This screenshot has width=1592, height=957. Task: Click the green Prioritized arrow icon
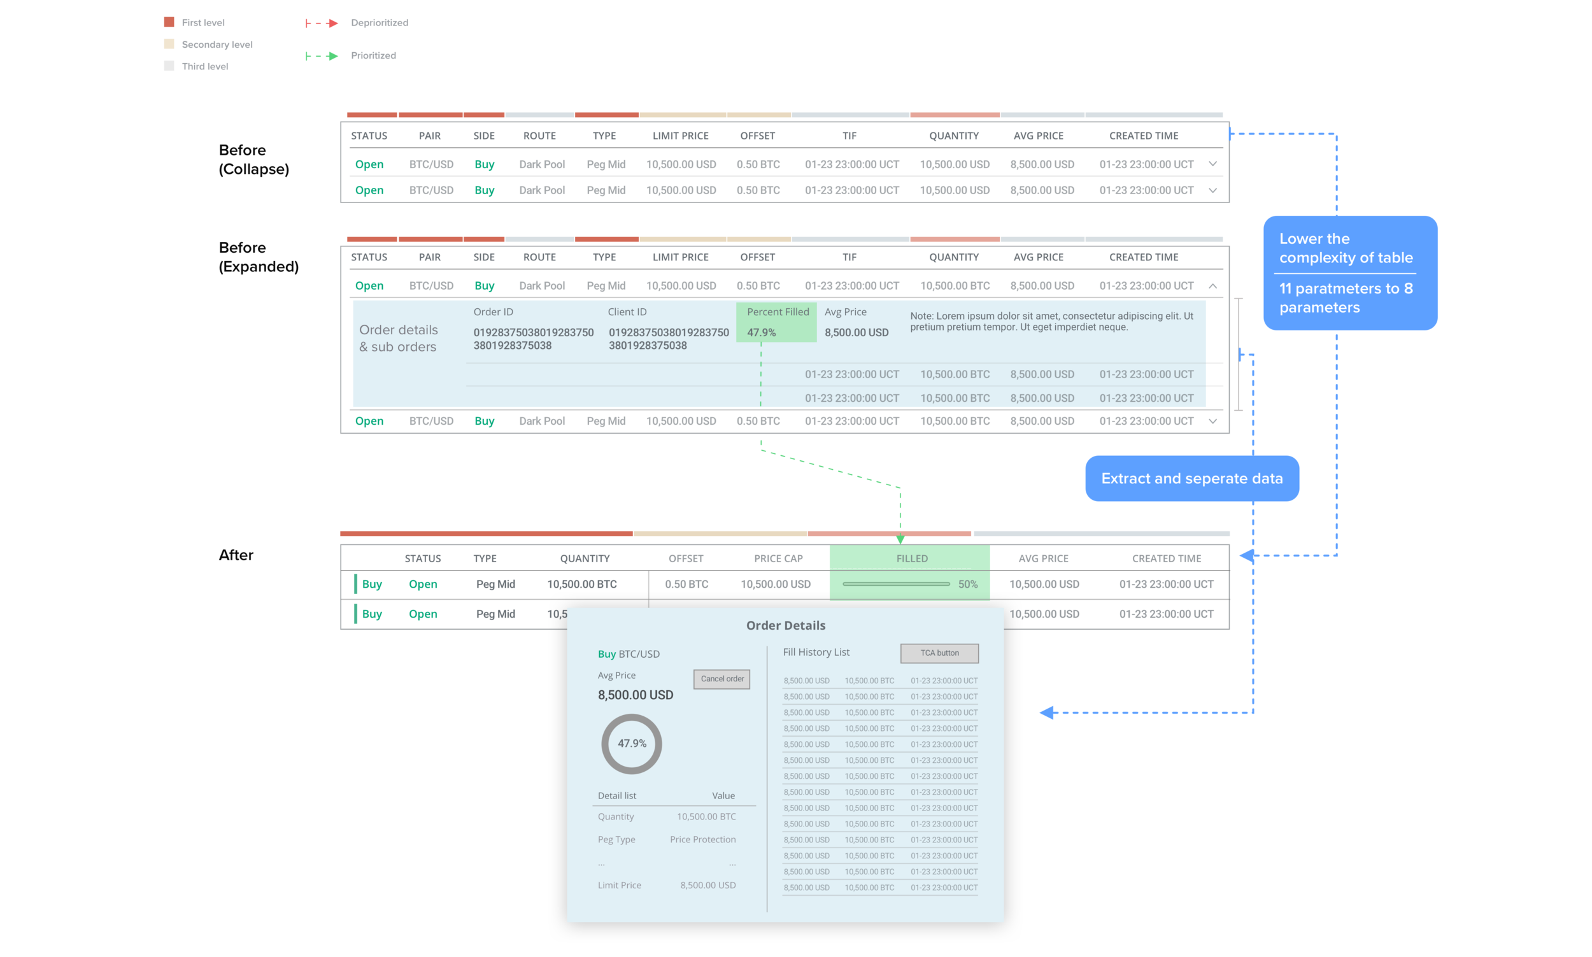tap(322, 56)
